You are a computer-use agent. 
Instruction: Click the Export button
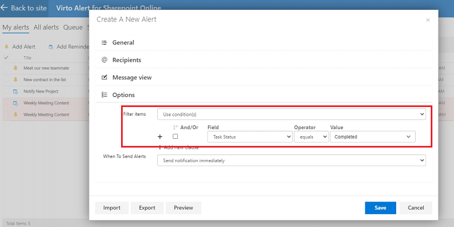coord(147,208)
